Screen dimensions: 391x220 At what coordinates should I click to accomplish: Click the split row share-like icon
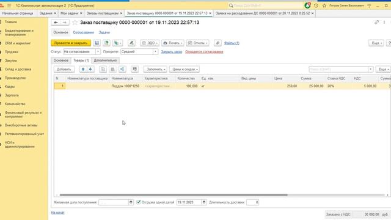point(122,69)
